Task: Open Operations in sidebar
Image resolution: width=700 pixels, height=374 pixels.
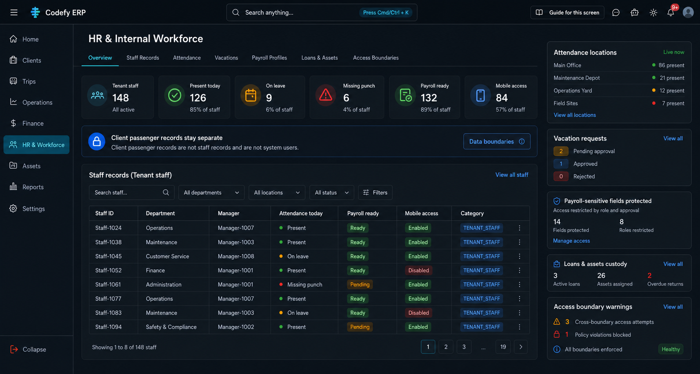Action: [x=36, y=102]
